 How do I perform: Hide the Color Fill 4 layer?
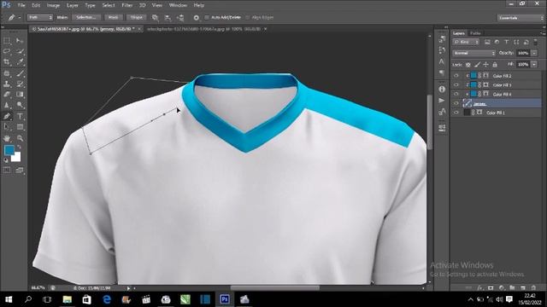[x=456, y=94]
